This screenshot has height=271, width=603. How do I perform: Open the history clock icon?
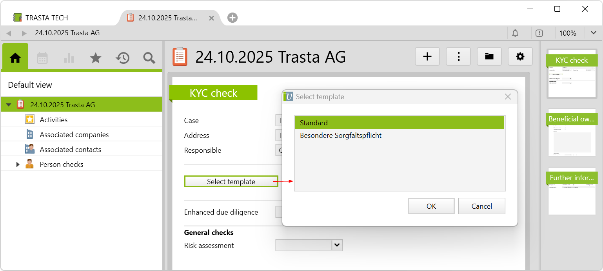click(x=122, y=58)
